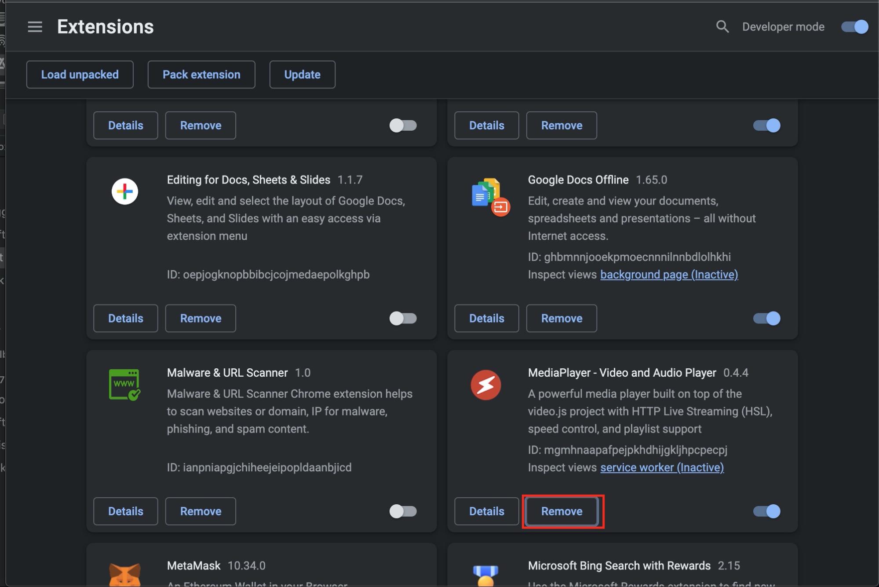The width and height of the screenshot is (879, 587).
Task: Open the hamburger main menu
Action: click(35, 27)
